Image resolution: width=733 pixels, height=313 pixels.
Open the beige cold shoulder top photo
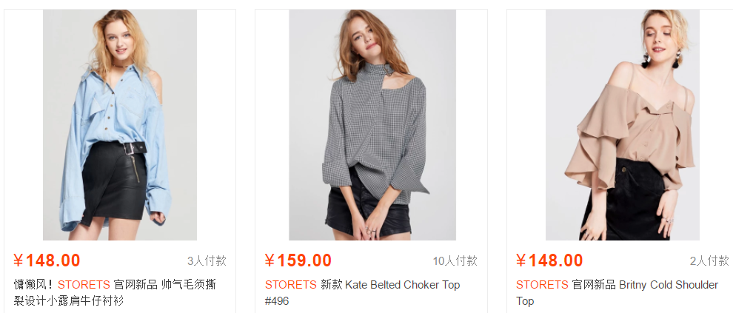[622, 125]
